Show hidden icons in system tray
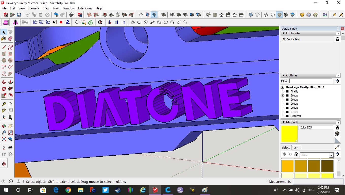This screenshot has width=345, height=195. 285,190
